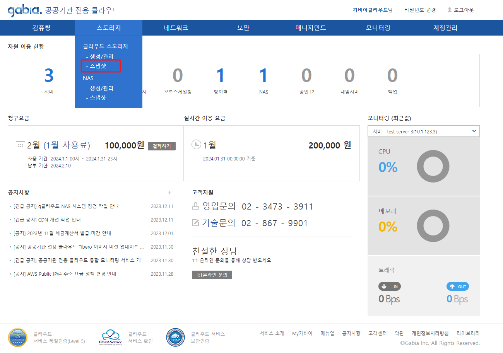Viewport: 503px width, 353px height.
Task: Open the 네트워크 menu
Action: point(176,28)
